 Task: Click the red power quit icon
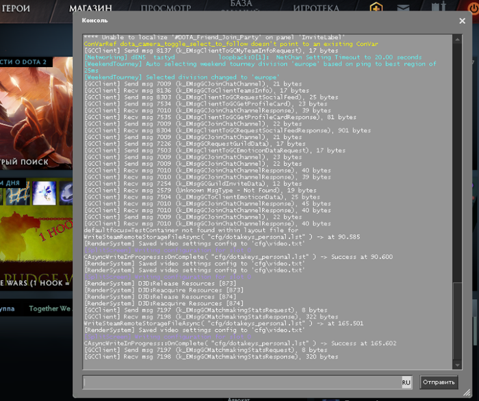pos(474,8)
